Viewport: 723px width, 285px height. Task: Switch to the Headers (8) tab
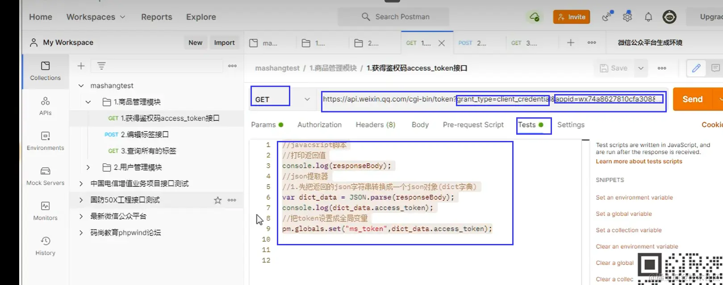click(376, 125)
